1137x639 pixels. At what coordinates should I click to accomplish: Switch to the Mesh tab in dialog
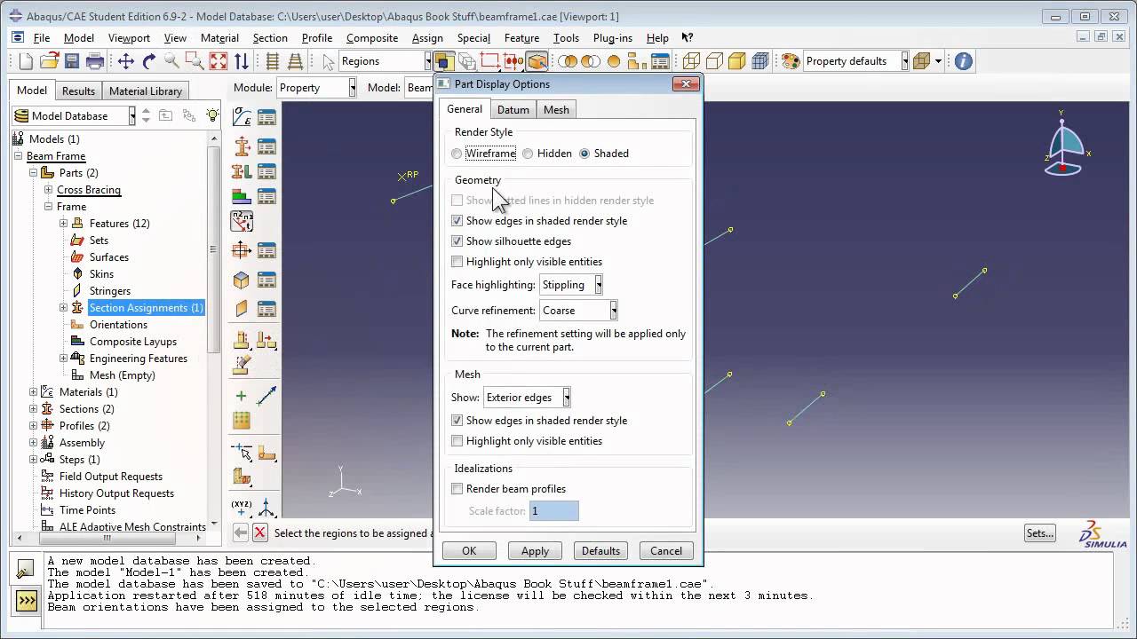click(556, 110)
